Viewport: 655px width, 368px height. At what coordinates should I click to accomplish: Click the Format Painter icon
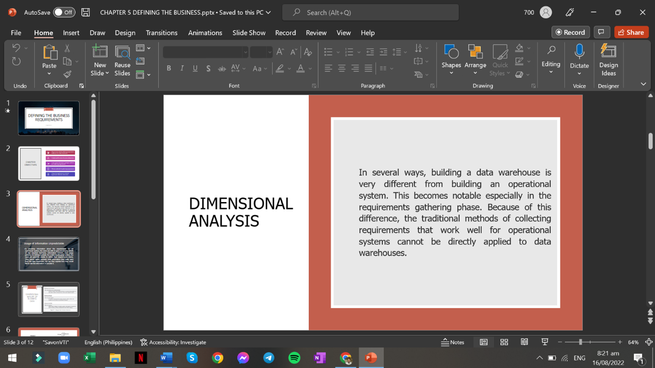point(67,74)
